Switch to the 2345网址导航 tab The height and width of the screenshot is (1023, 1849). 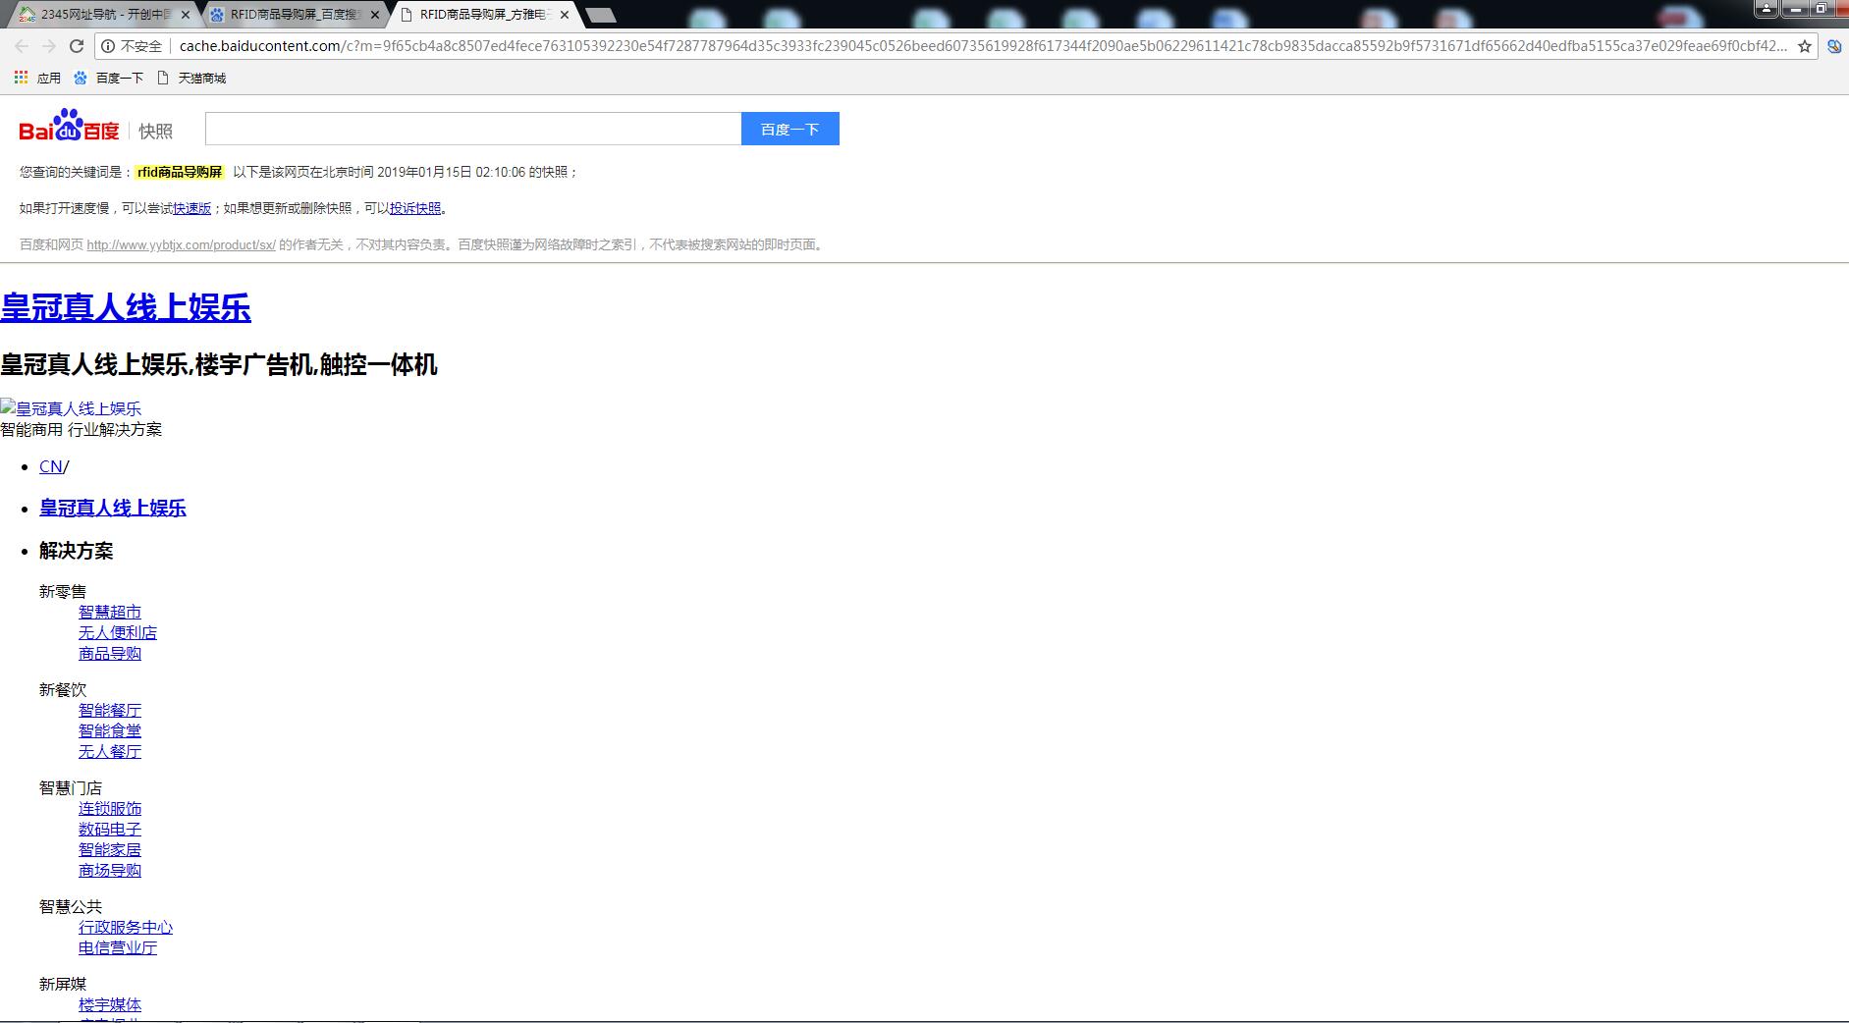(x=98, y=15)
